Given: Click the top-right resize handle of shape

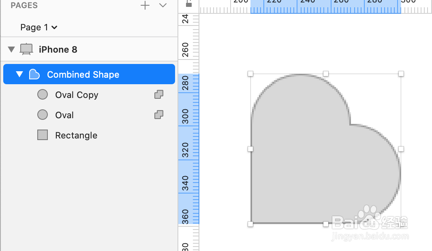Looking at the screenshot, I should coord(401,74).
